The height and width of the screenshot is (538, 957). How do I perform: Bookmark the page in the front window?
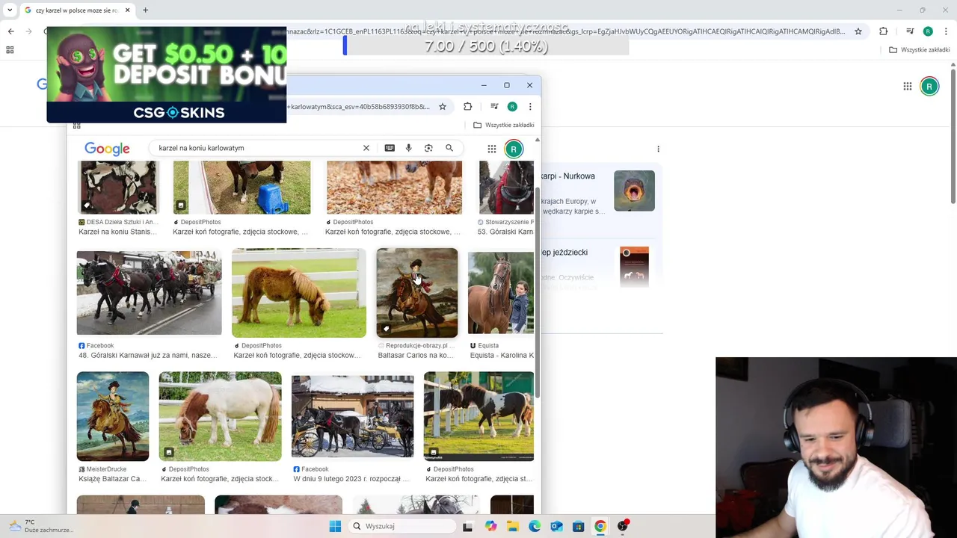443,106
